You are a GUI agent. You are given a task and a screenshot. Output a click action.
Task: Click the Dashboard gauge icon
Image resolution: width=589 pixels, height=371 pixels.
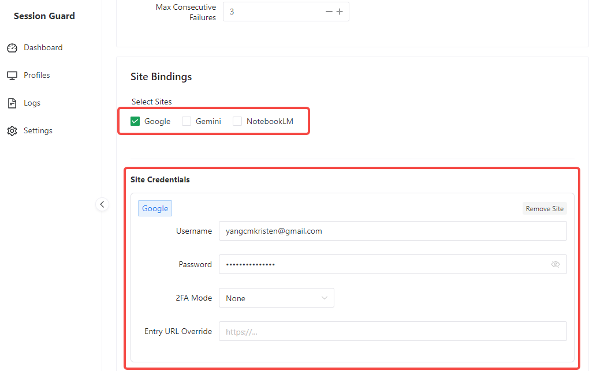(12, 48)
